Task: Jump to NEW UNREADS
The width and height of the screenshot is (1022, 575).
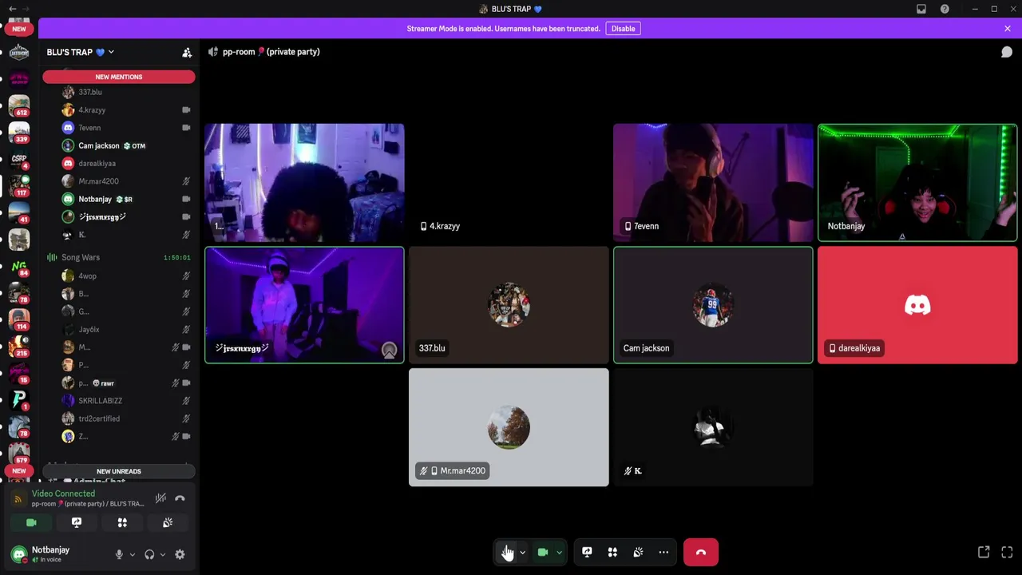Action: (x=118, y=471)
